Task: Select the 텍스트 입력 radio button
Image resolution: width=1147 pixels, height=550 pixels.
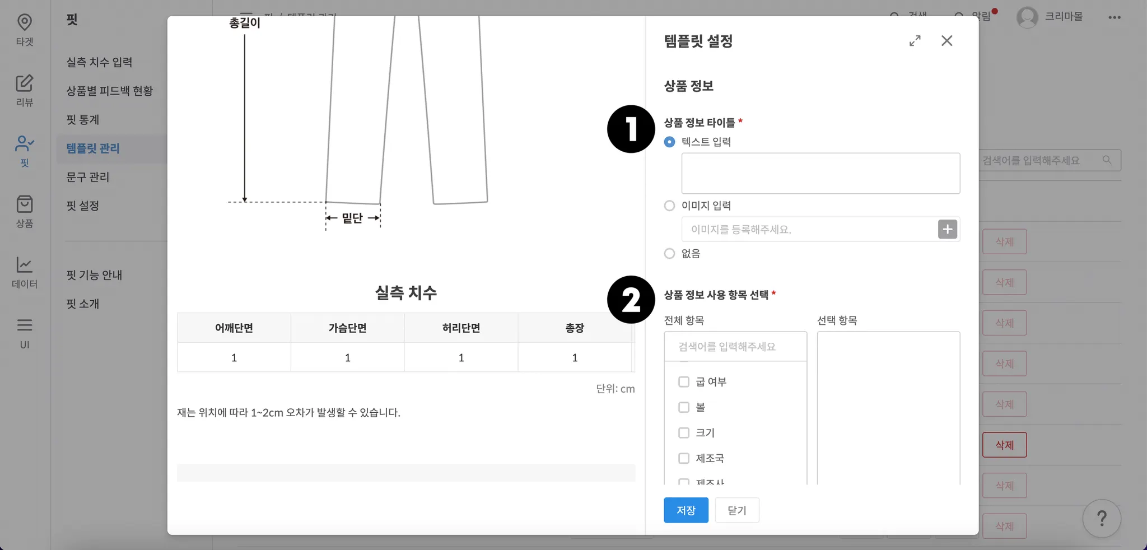Action: pyautogui.click(x=669, y=142)
